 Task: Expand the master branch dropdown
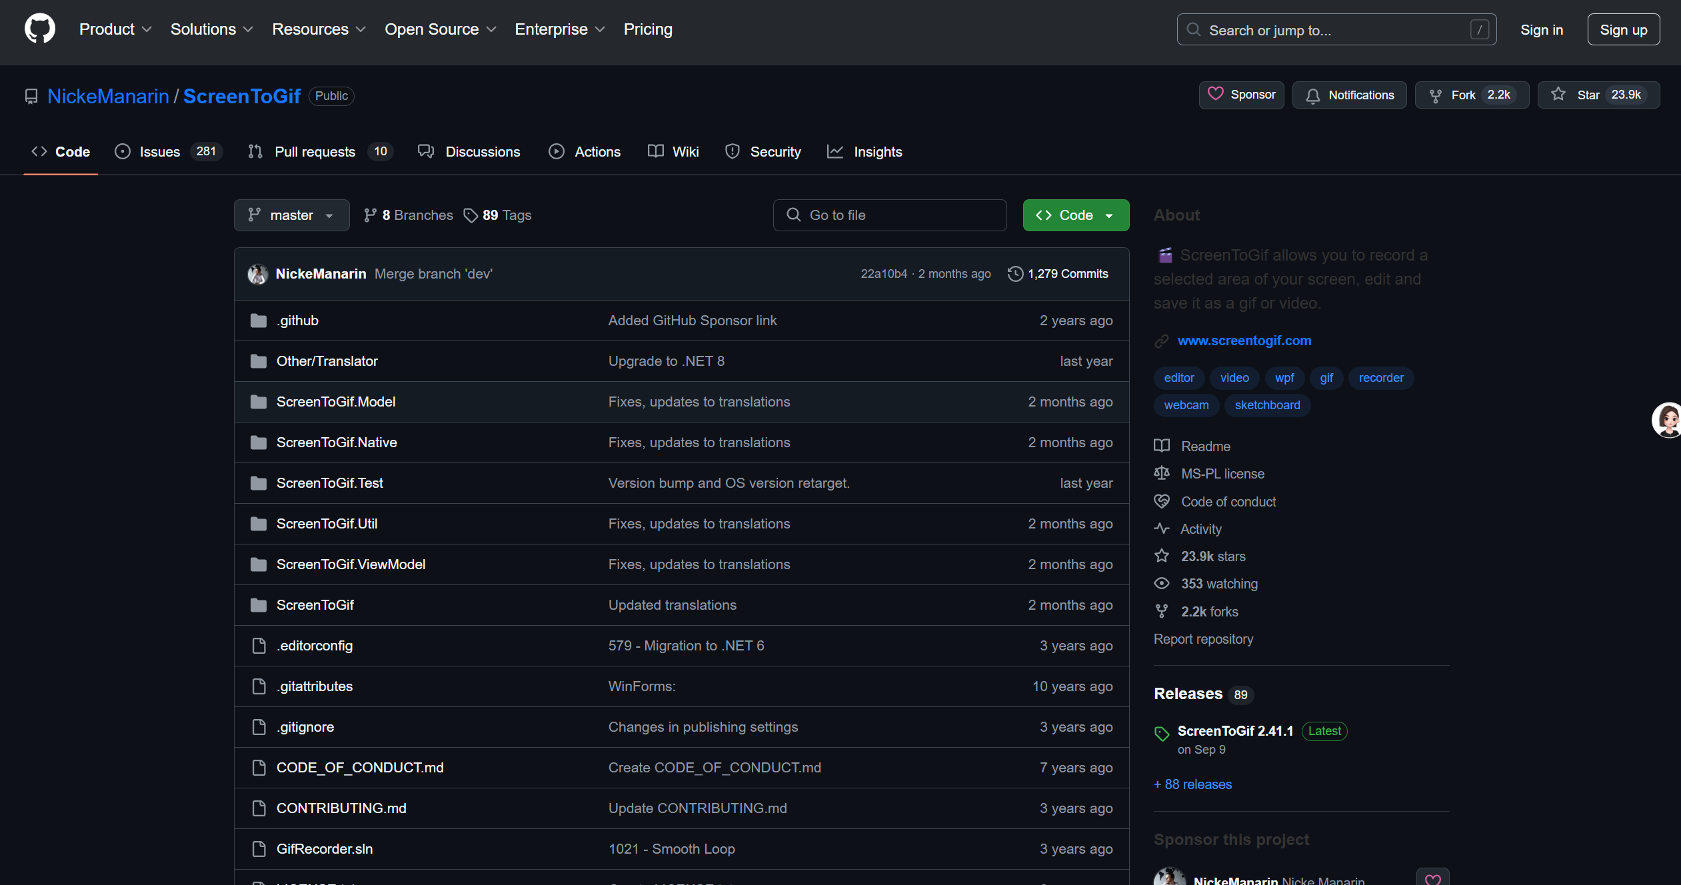[291, 215]
